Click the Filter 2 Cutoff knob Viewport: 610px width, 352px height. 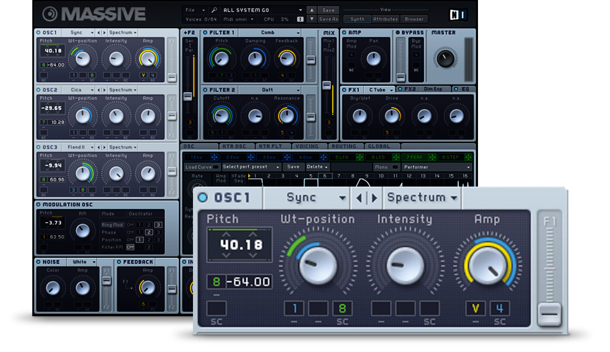point(221,116)
